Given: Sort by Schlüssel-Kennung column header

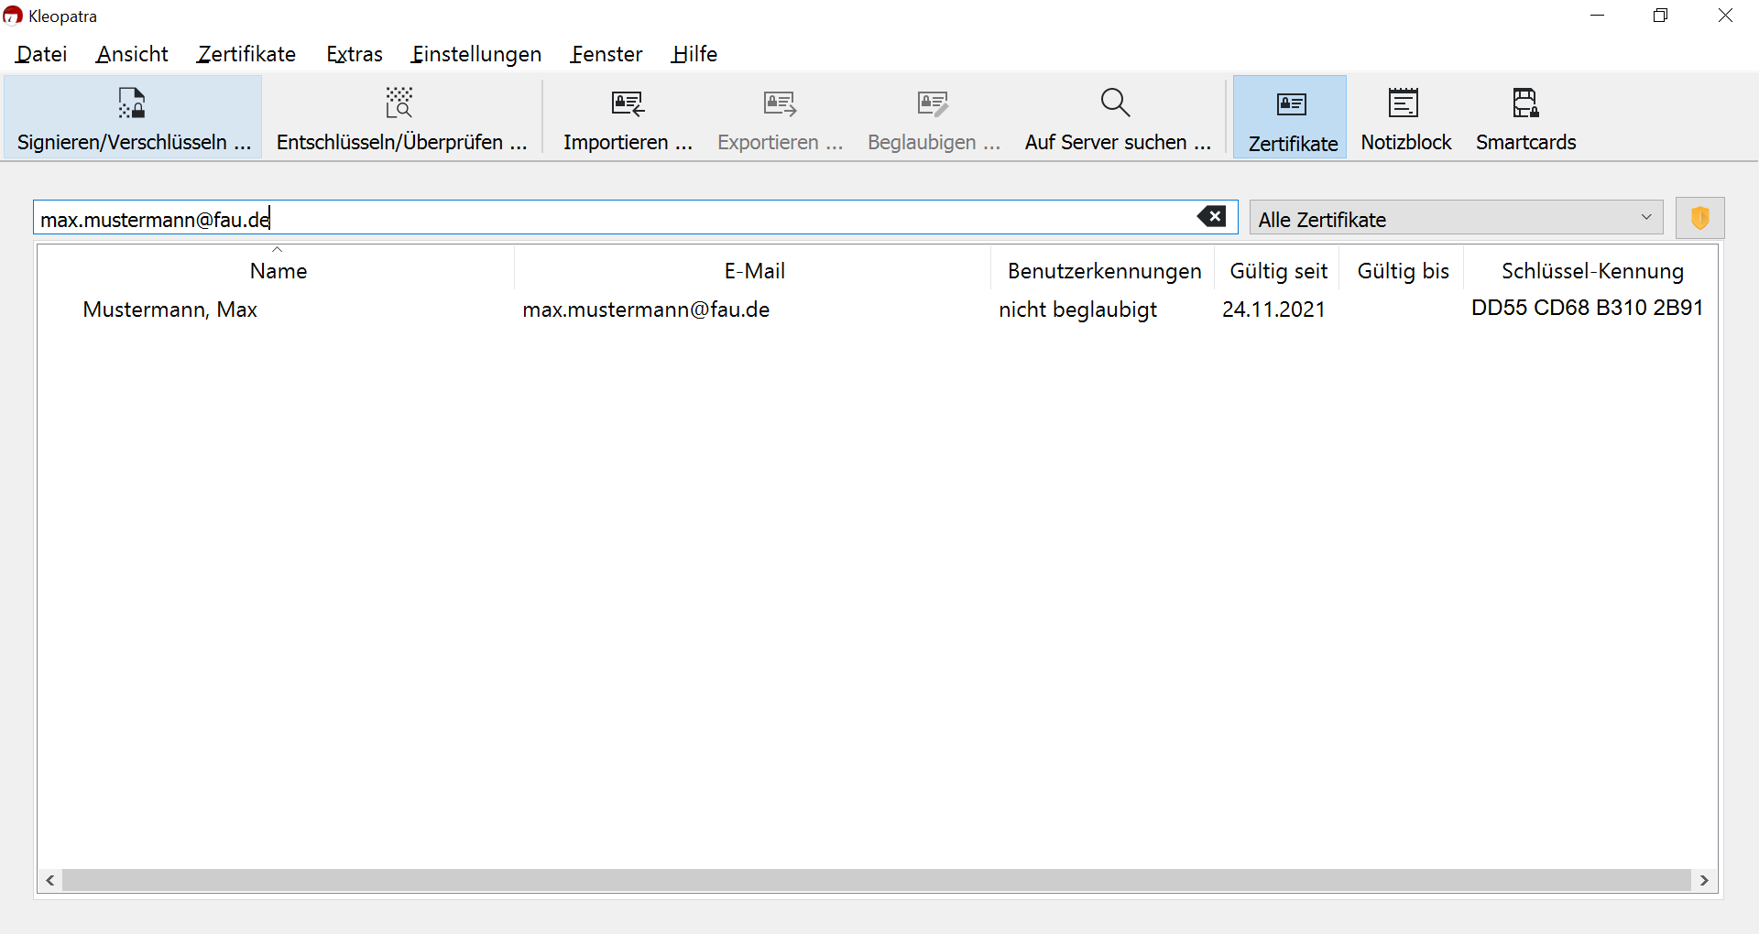Looking at the screenshot, I should pos(1591,271).
